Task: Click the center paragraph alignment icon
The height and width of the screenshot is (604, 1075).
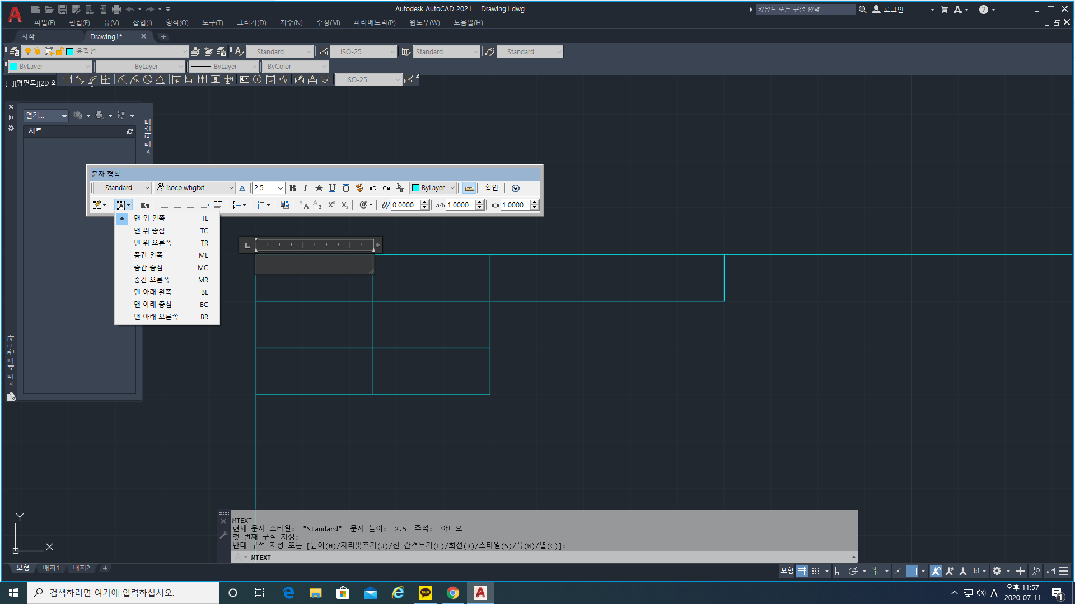Action: pos(177,205)
